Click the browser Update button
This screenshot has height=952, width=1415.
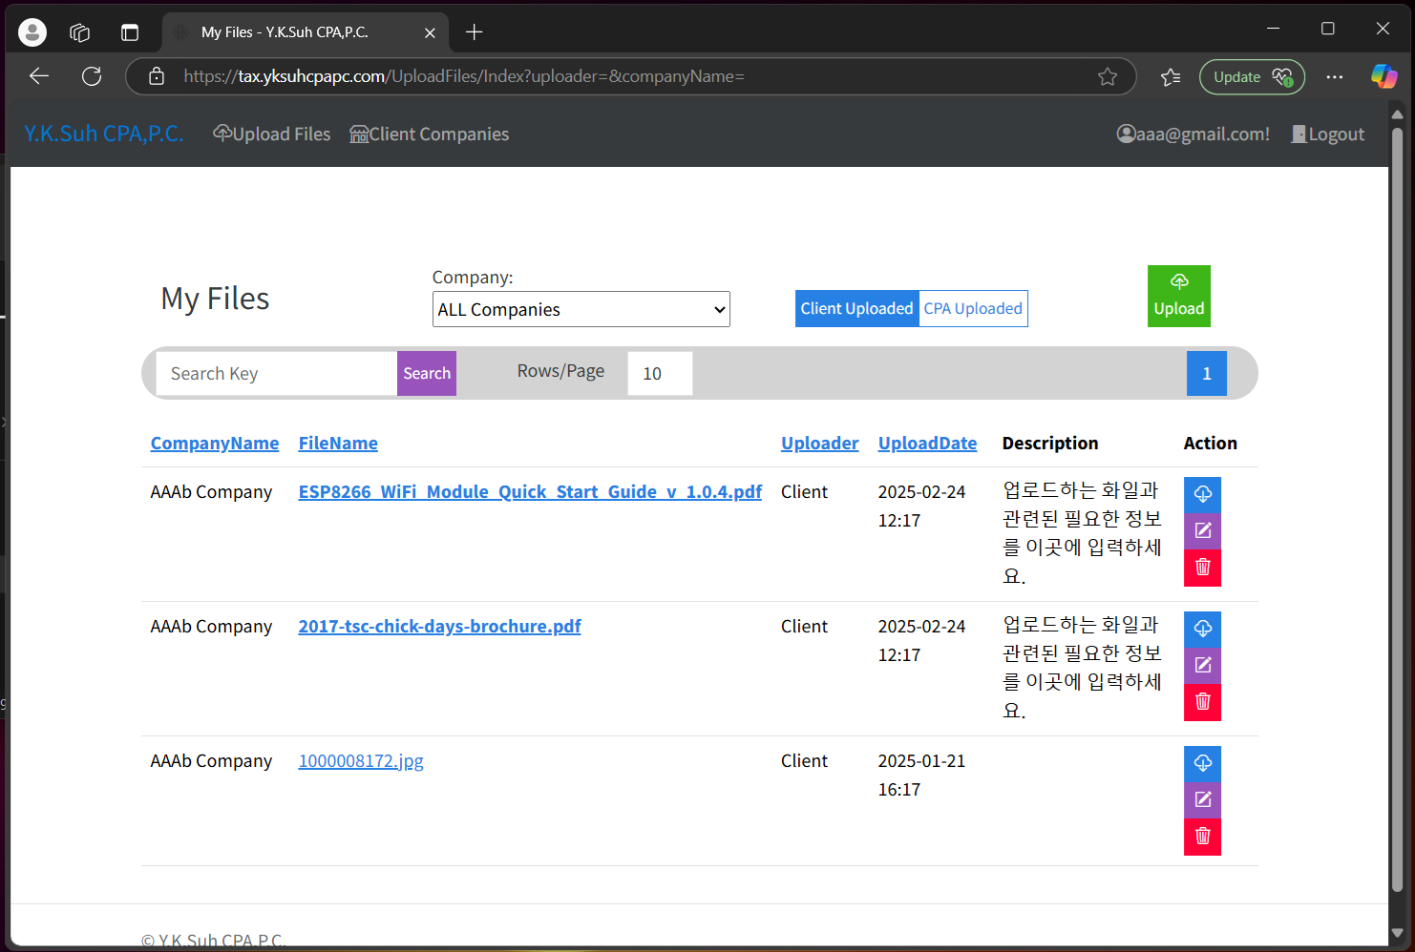pos(1252,76)
